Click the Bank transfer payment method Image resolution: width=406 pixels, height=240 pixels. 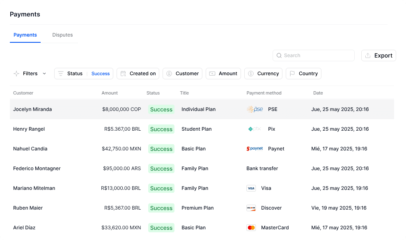262,168
